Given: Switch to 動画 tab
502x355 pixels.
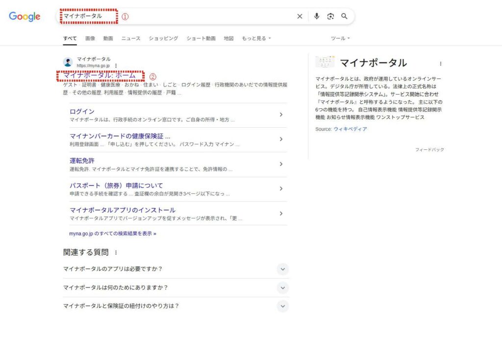Looking at the screenshot, I should click(108, 38).
